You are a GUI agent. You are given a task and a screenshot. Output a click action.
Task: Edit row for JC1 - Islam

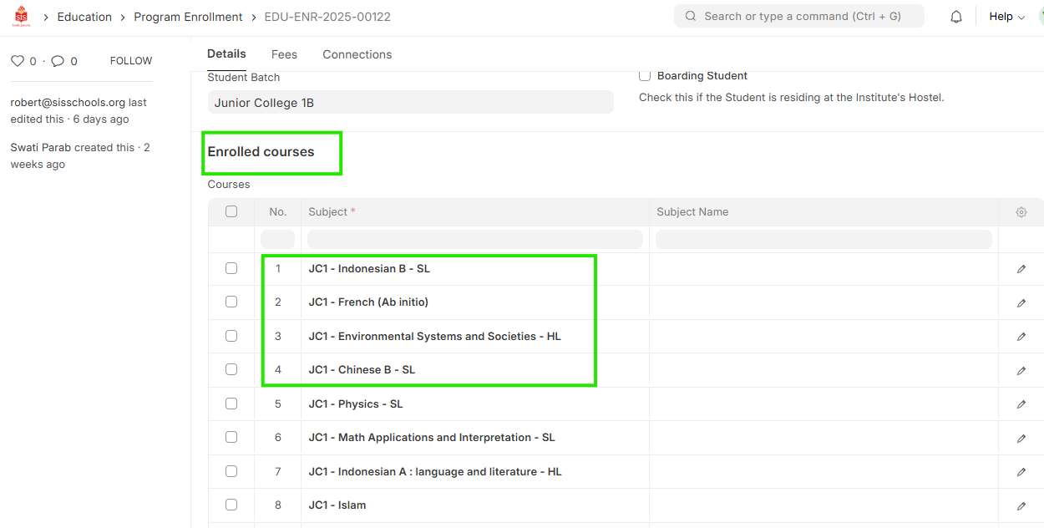click(x=1021, y=505)
